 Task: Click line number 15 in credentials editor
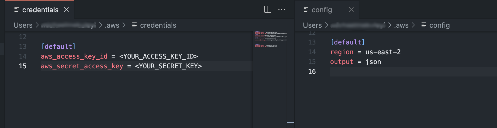(x=23, y=66)
